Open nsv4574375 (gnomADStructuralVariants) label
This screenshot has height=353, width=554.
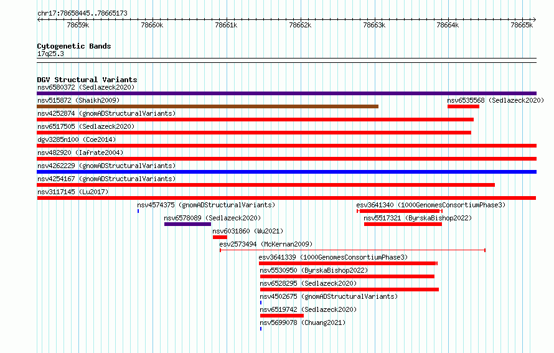click(x=206, y=205)
